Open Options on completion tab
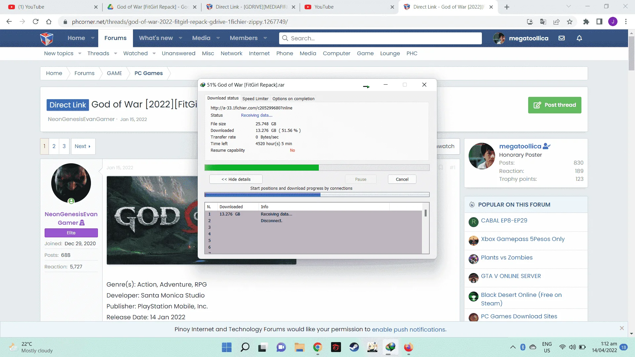Viewport: 635px width, 357px height. (293, 99)
